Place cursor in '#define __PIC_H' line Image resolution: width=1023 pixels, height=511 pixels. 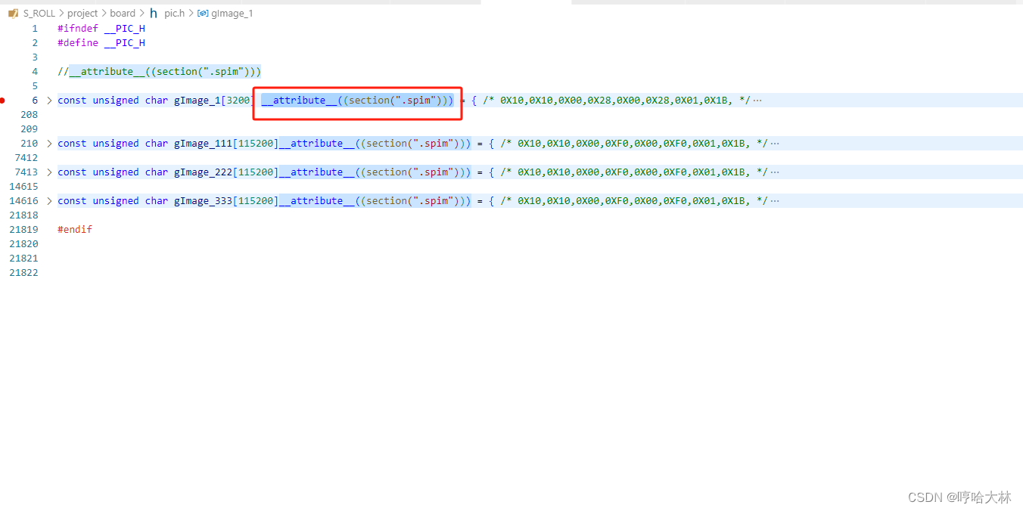click(101, 43)
